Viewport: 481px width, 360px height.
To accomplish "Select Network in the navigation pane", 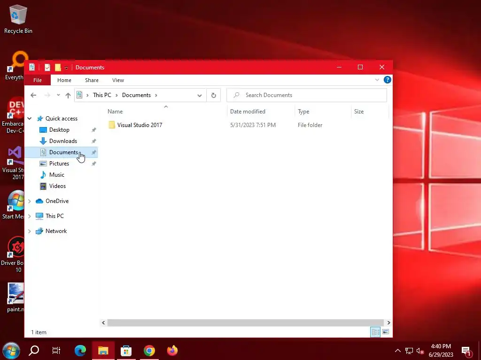I will point(56,231).
